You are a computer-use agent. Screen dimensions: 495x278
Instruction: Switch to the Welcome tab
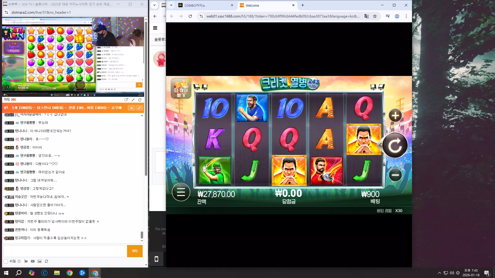click(x=267, y=5)
